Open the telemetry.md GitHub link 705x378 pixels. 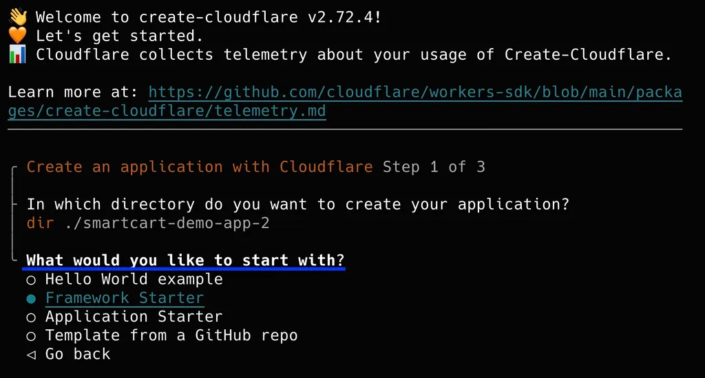pos(345,102)
